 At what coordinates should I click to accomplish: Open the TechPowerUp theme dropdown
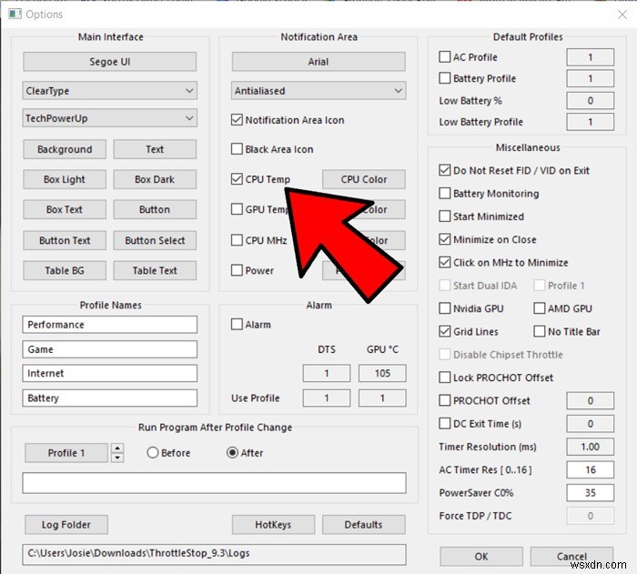tap(110, 118)
